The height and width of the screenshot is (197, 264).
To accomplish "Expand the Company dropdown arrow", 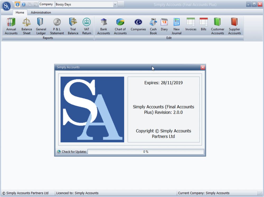I will (115, 4).
